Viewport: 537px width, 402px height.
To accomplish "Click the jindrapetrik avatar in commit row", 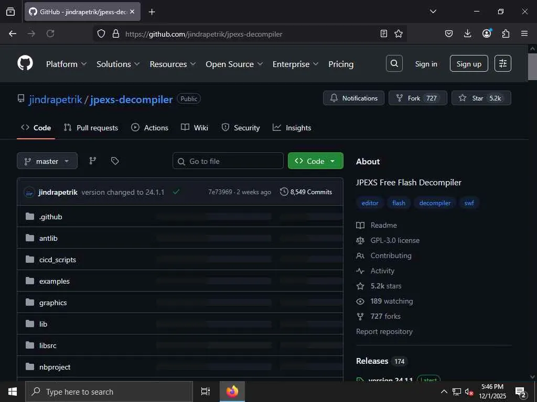I will (29, 192).
